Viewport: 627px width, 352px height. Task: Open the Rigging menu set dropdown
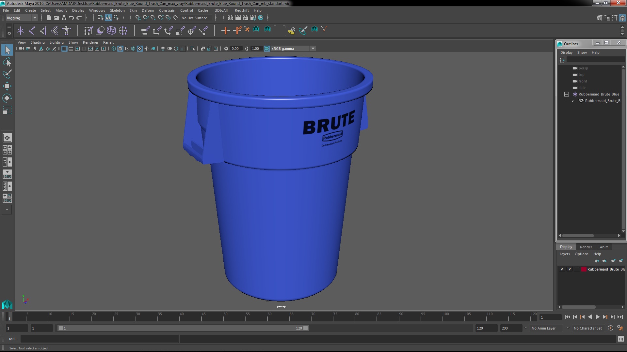(x=22, y=18)
